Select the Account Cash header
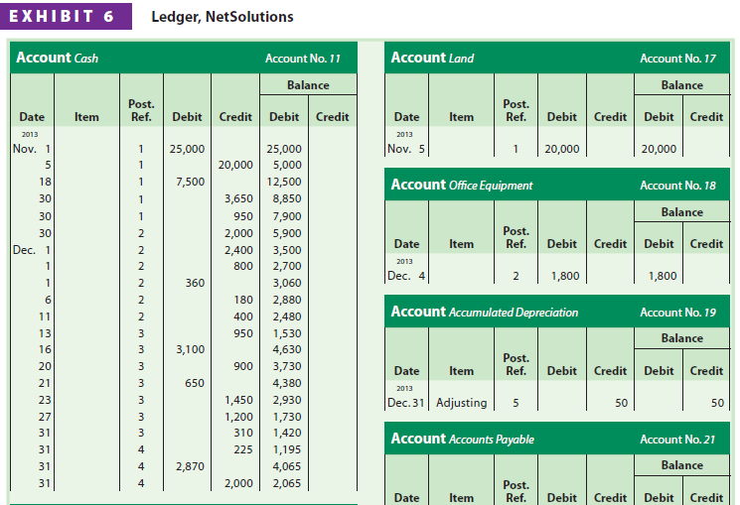This screenshot has width=740, height=505. click(58, 58)
